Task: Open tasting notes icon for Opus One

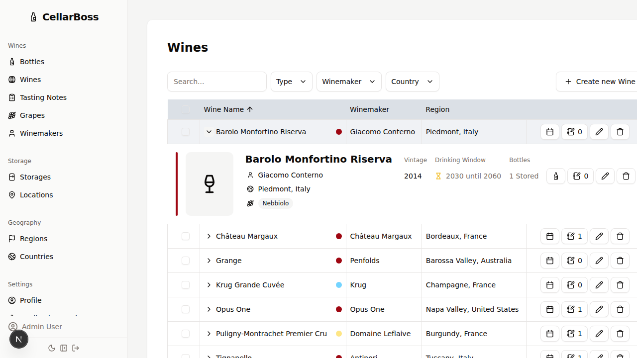Action: (x=574, y=309)
